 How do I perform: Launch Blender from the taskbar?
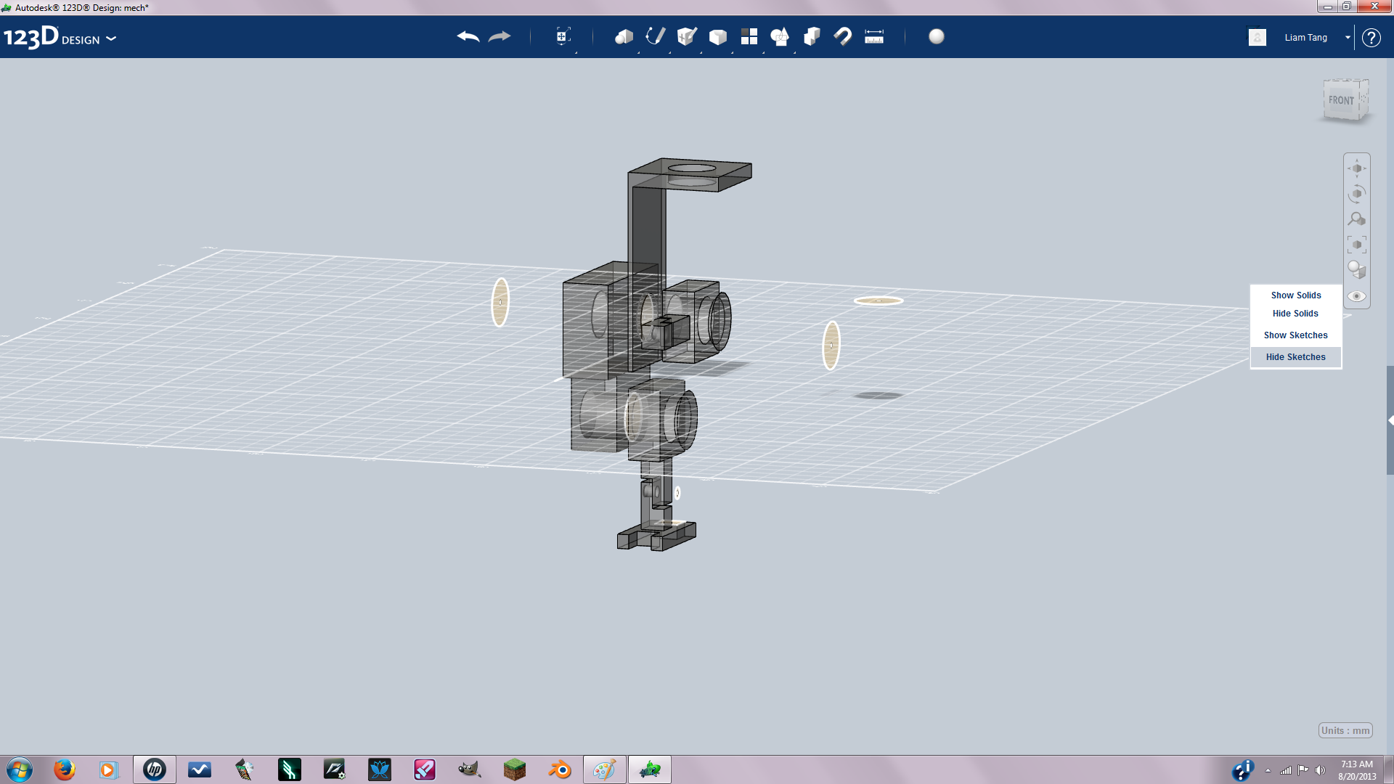coord(560,769)
